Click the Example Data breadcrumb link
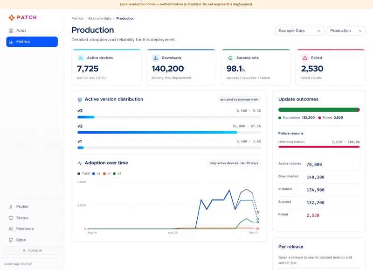This screenshot has width=373, height=270. coord(100,18)
